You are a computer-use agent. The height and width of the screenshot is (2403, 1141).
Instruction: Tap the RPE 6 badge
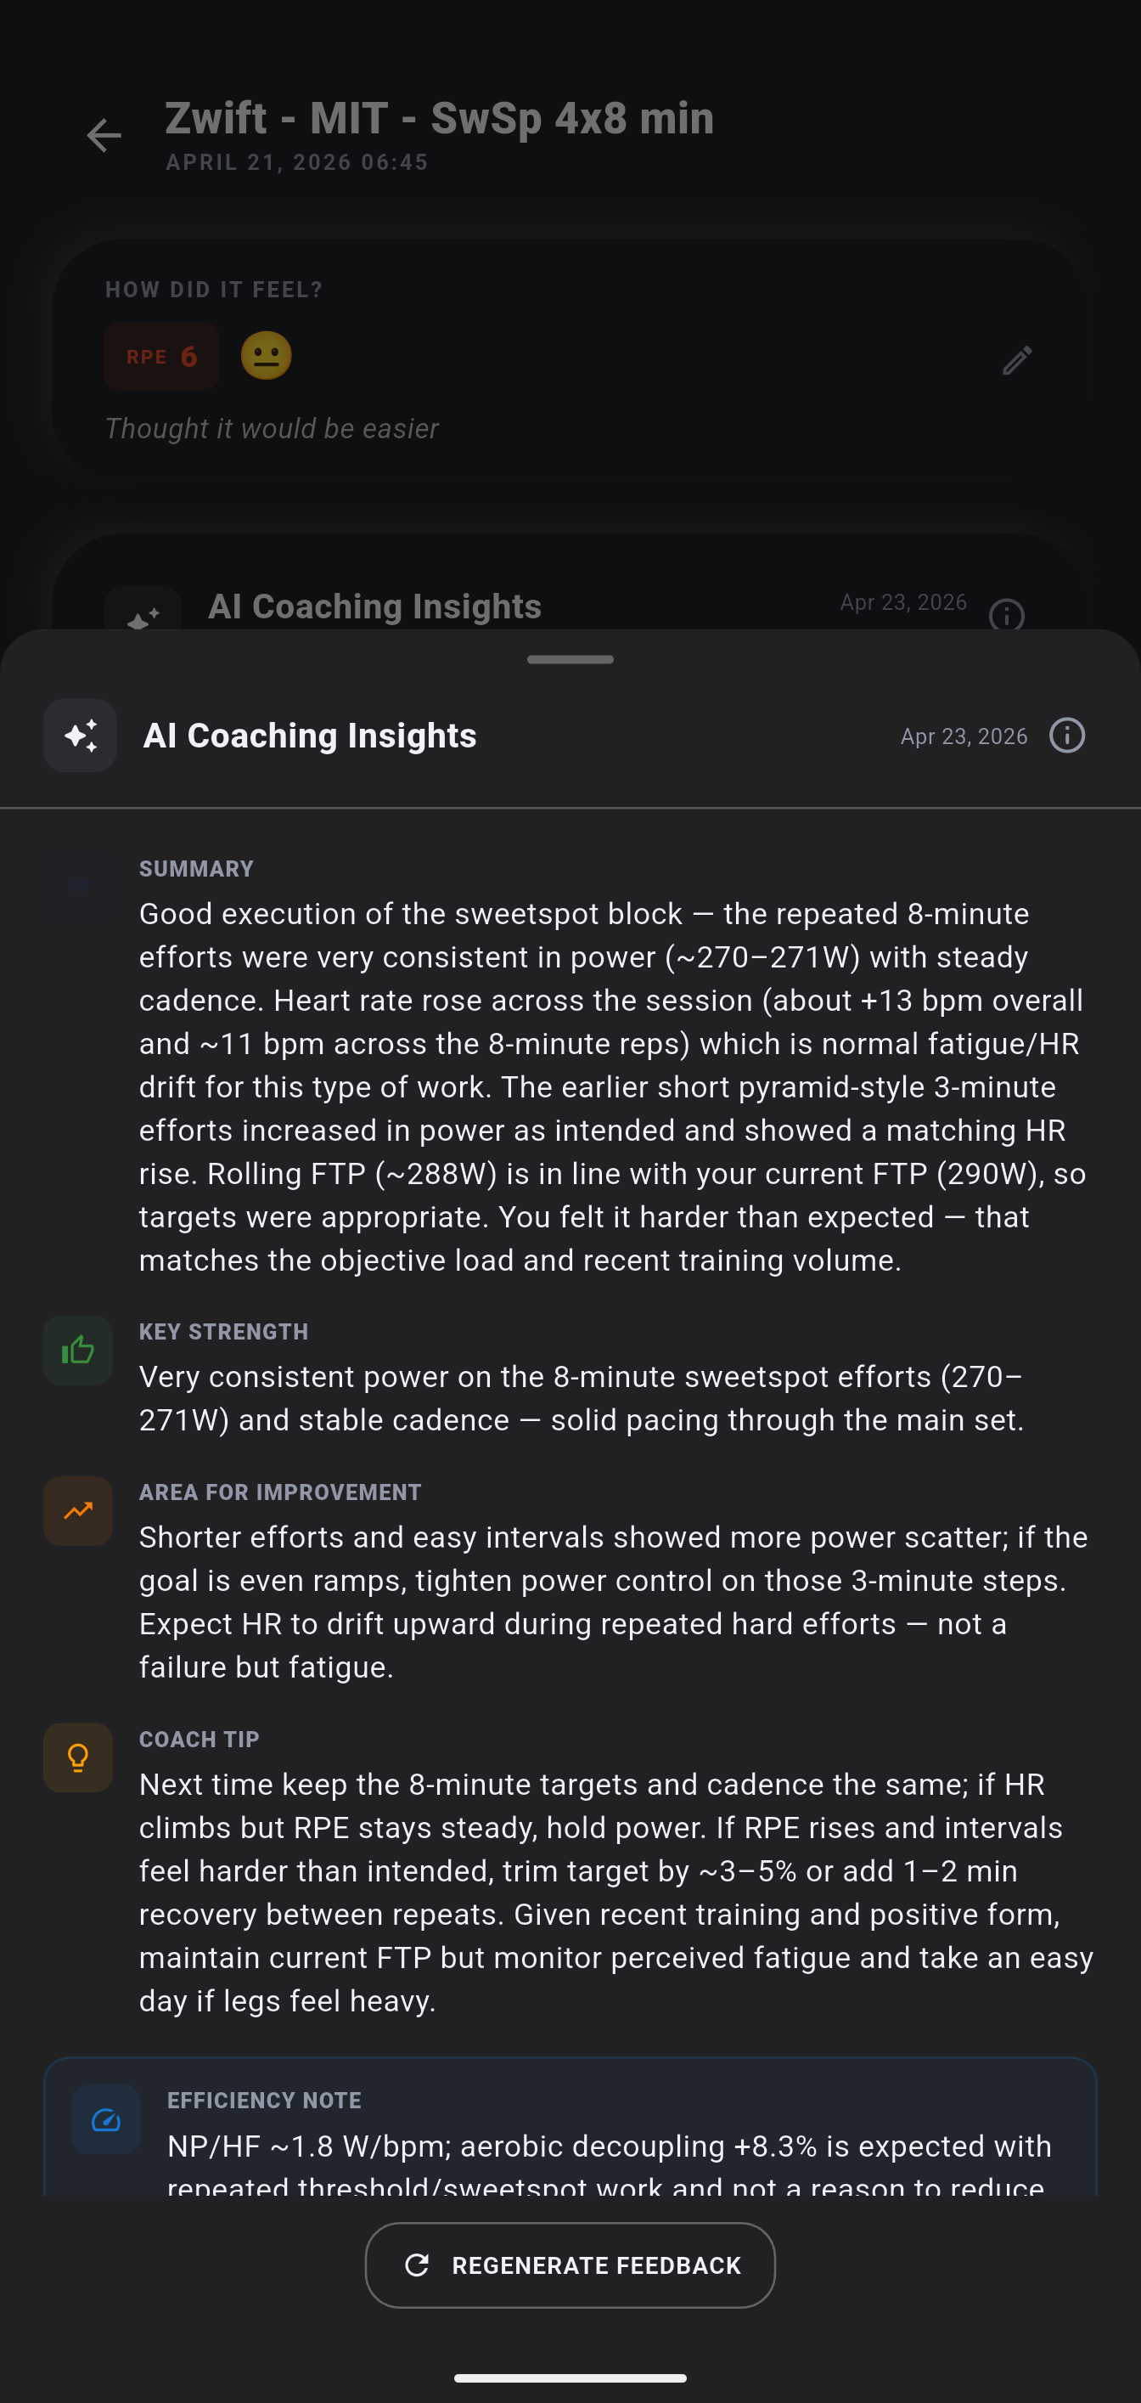tap(162, 357)
